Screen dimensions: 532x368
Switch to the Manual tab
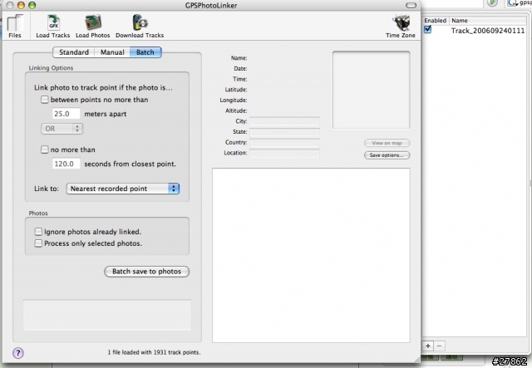pyautogui.click(x=112, y=52)
